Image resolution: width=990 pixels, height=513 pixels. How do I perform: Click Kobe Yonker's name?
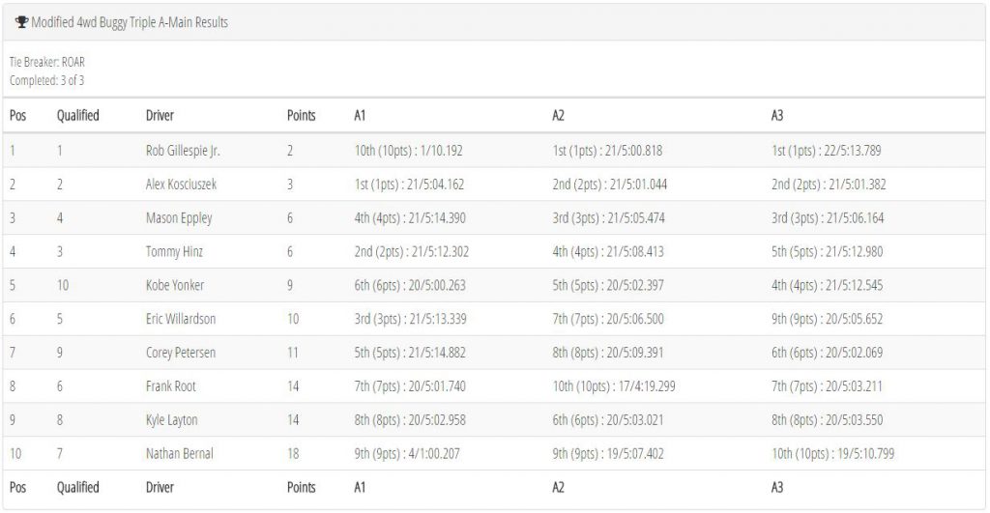(x=175, y=285)
